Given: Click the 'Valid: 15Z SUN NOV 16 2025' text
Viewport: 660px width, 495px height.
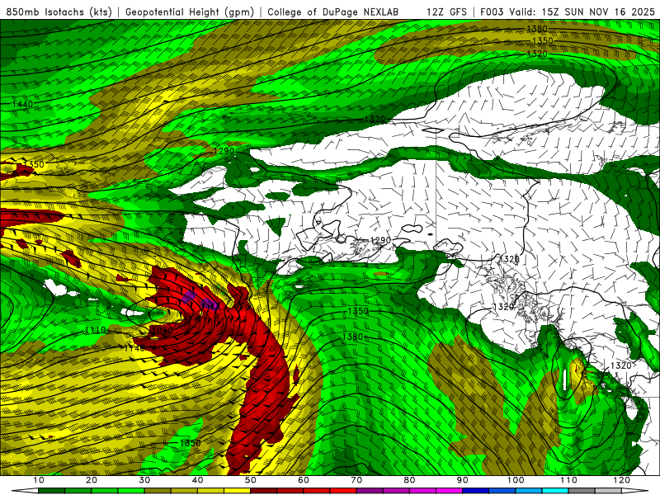Looking at the screenshot, I should (x=582, y=12).
